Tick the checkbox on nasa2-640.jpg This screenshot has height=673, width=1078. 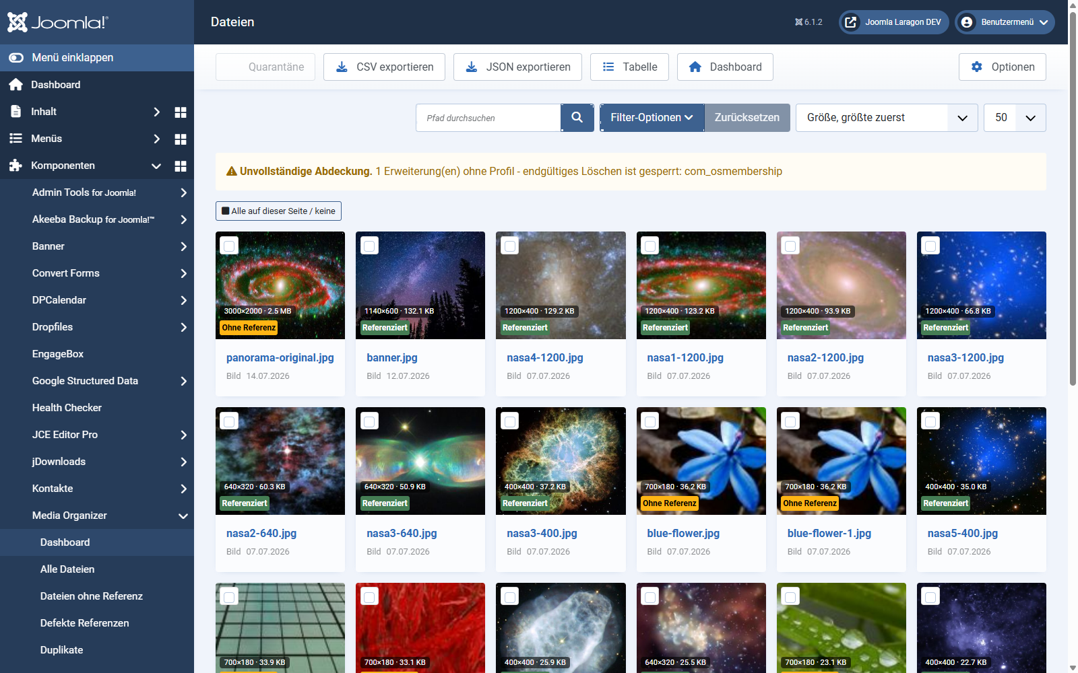pyautogui.click(x=229, y=421)
